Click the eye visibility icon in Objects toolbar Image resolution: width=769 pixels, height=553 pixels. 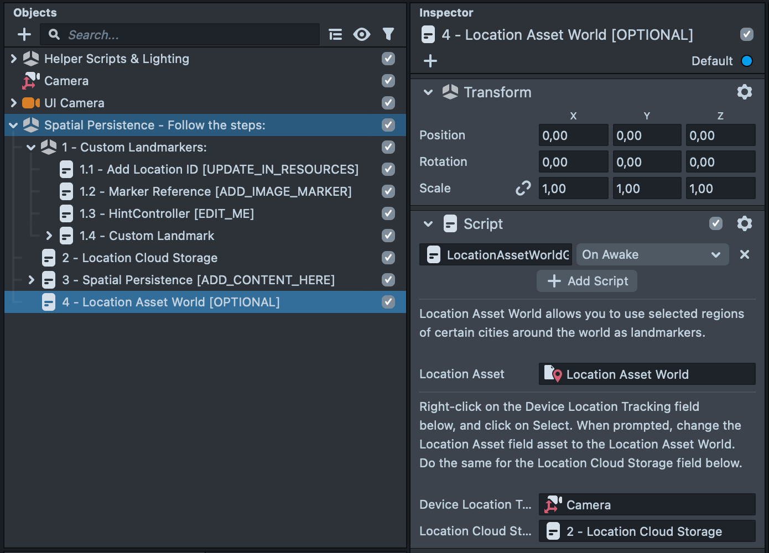pos(362,35)
